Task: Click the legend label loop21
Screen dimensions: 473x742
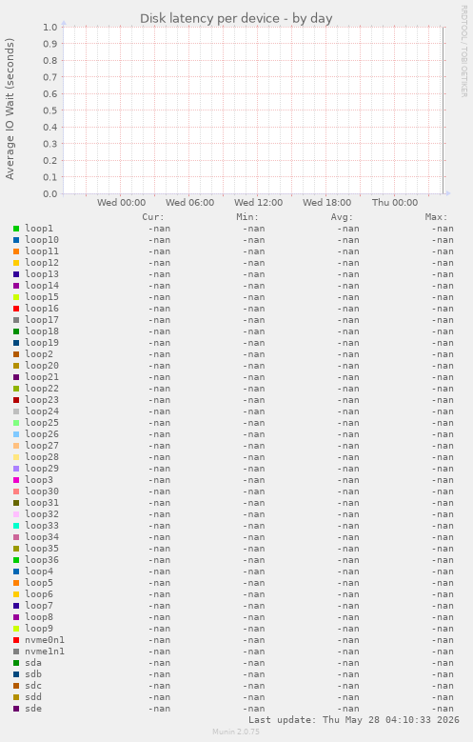Action: (x=42, y=376)
